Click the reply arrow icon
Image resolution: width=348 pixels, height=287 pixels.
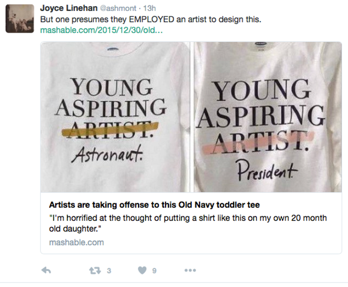pyautogui.click(x=46, y=271)
